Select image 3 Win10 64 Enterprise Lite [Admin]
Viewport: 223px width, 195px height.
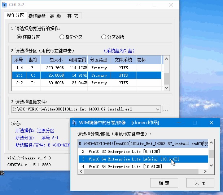(x=143, y=159)
